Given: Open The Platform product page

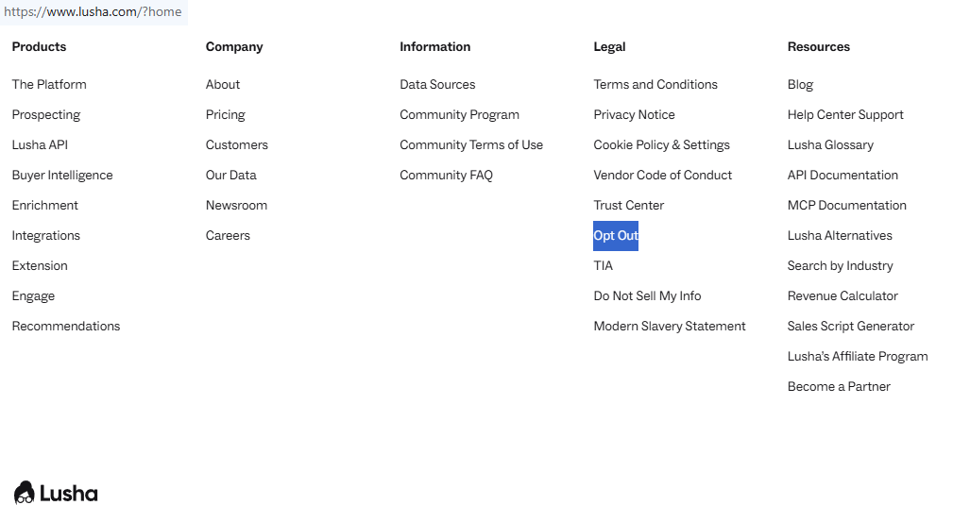Looking at the screenshot, I should pyautogui.click(x=49, y=85).
